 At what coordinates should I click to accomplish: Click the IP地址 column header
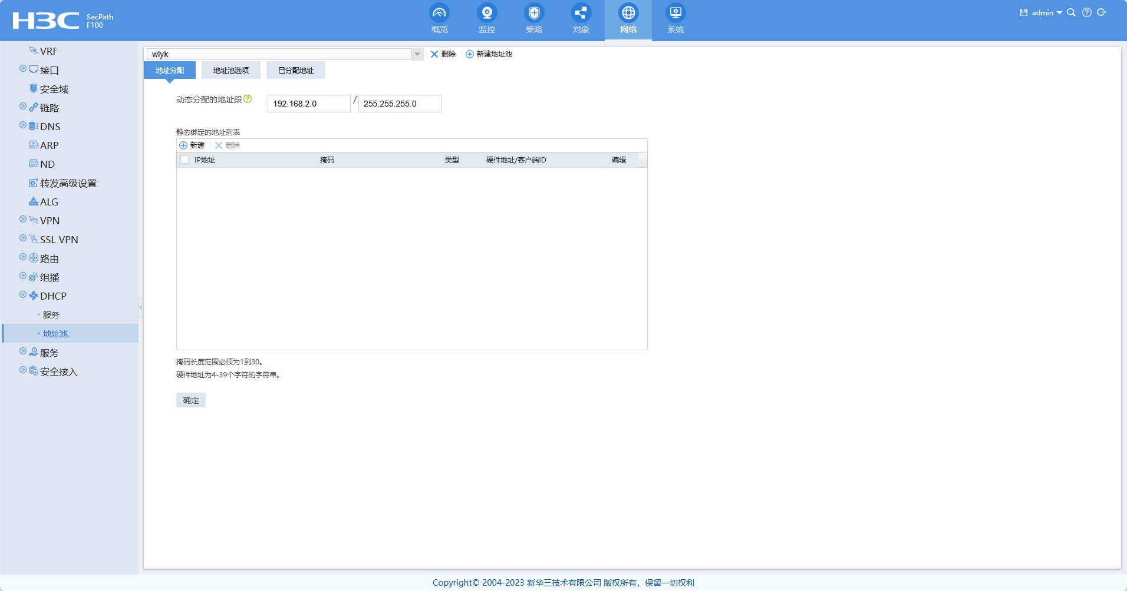click(x=205, y=160)
